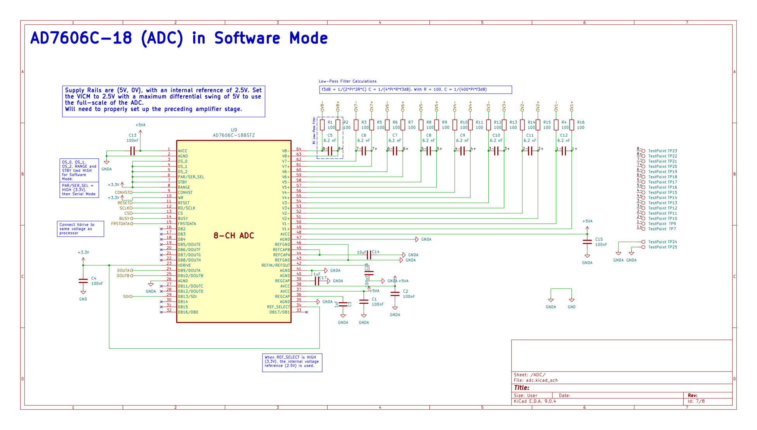757x430 pixels.
Task: Select the 1uF capacitor C17
Action: [x=317, y=281]
